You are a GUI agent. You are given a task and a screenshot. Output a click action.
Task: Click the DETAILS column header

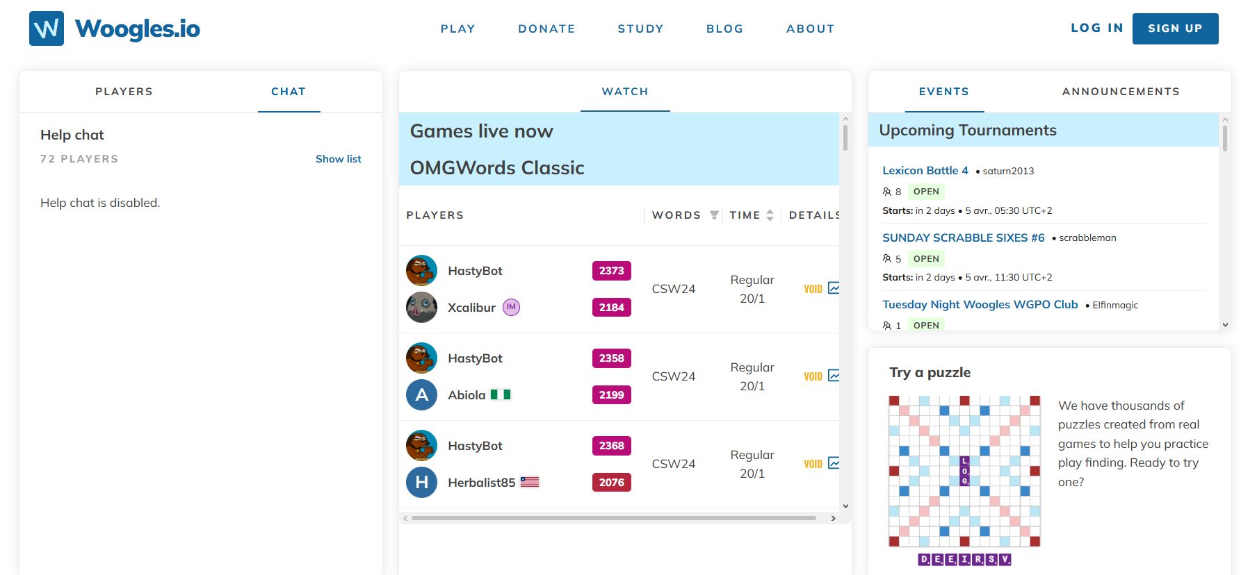[x=814, y=215]
